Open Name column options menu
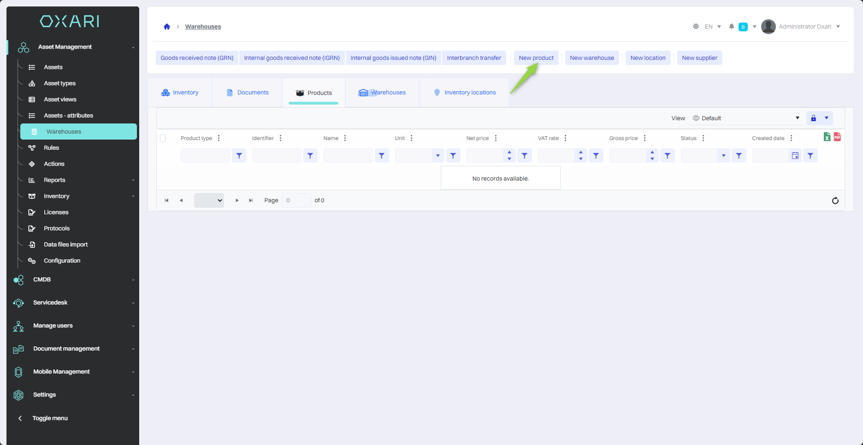Screen dimensions: 863x445 pyautogui.click(x=345, y=138)
